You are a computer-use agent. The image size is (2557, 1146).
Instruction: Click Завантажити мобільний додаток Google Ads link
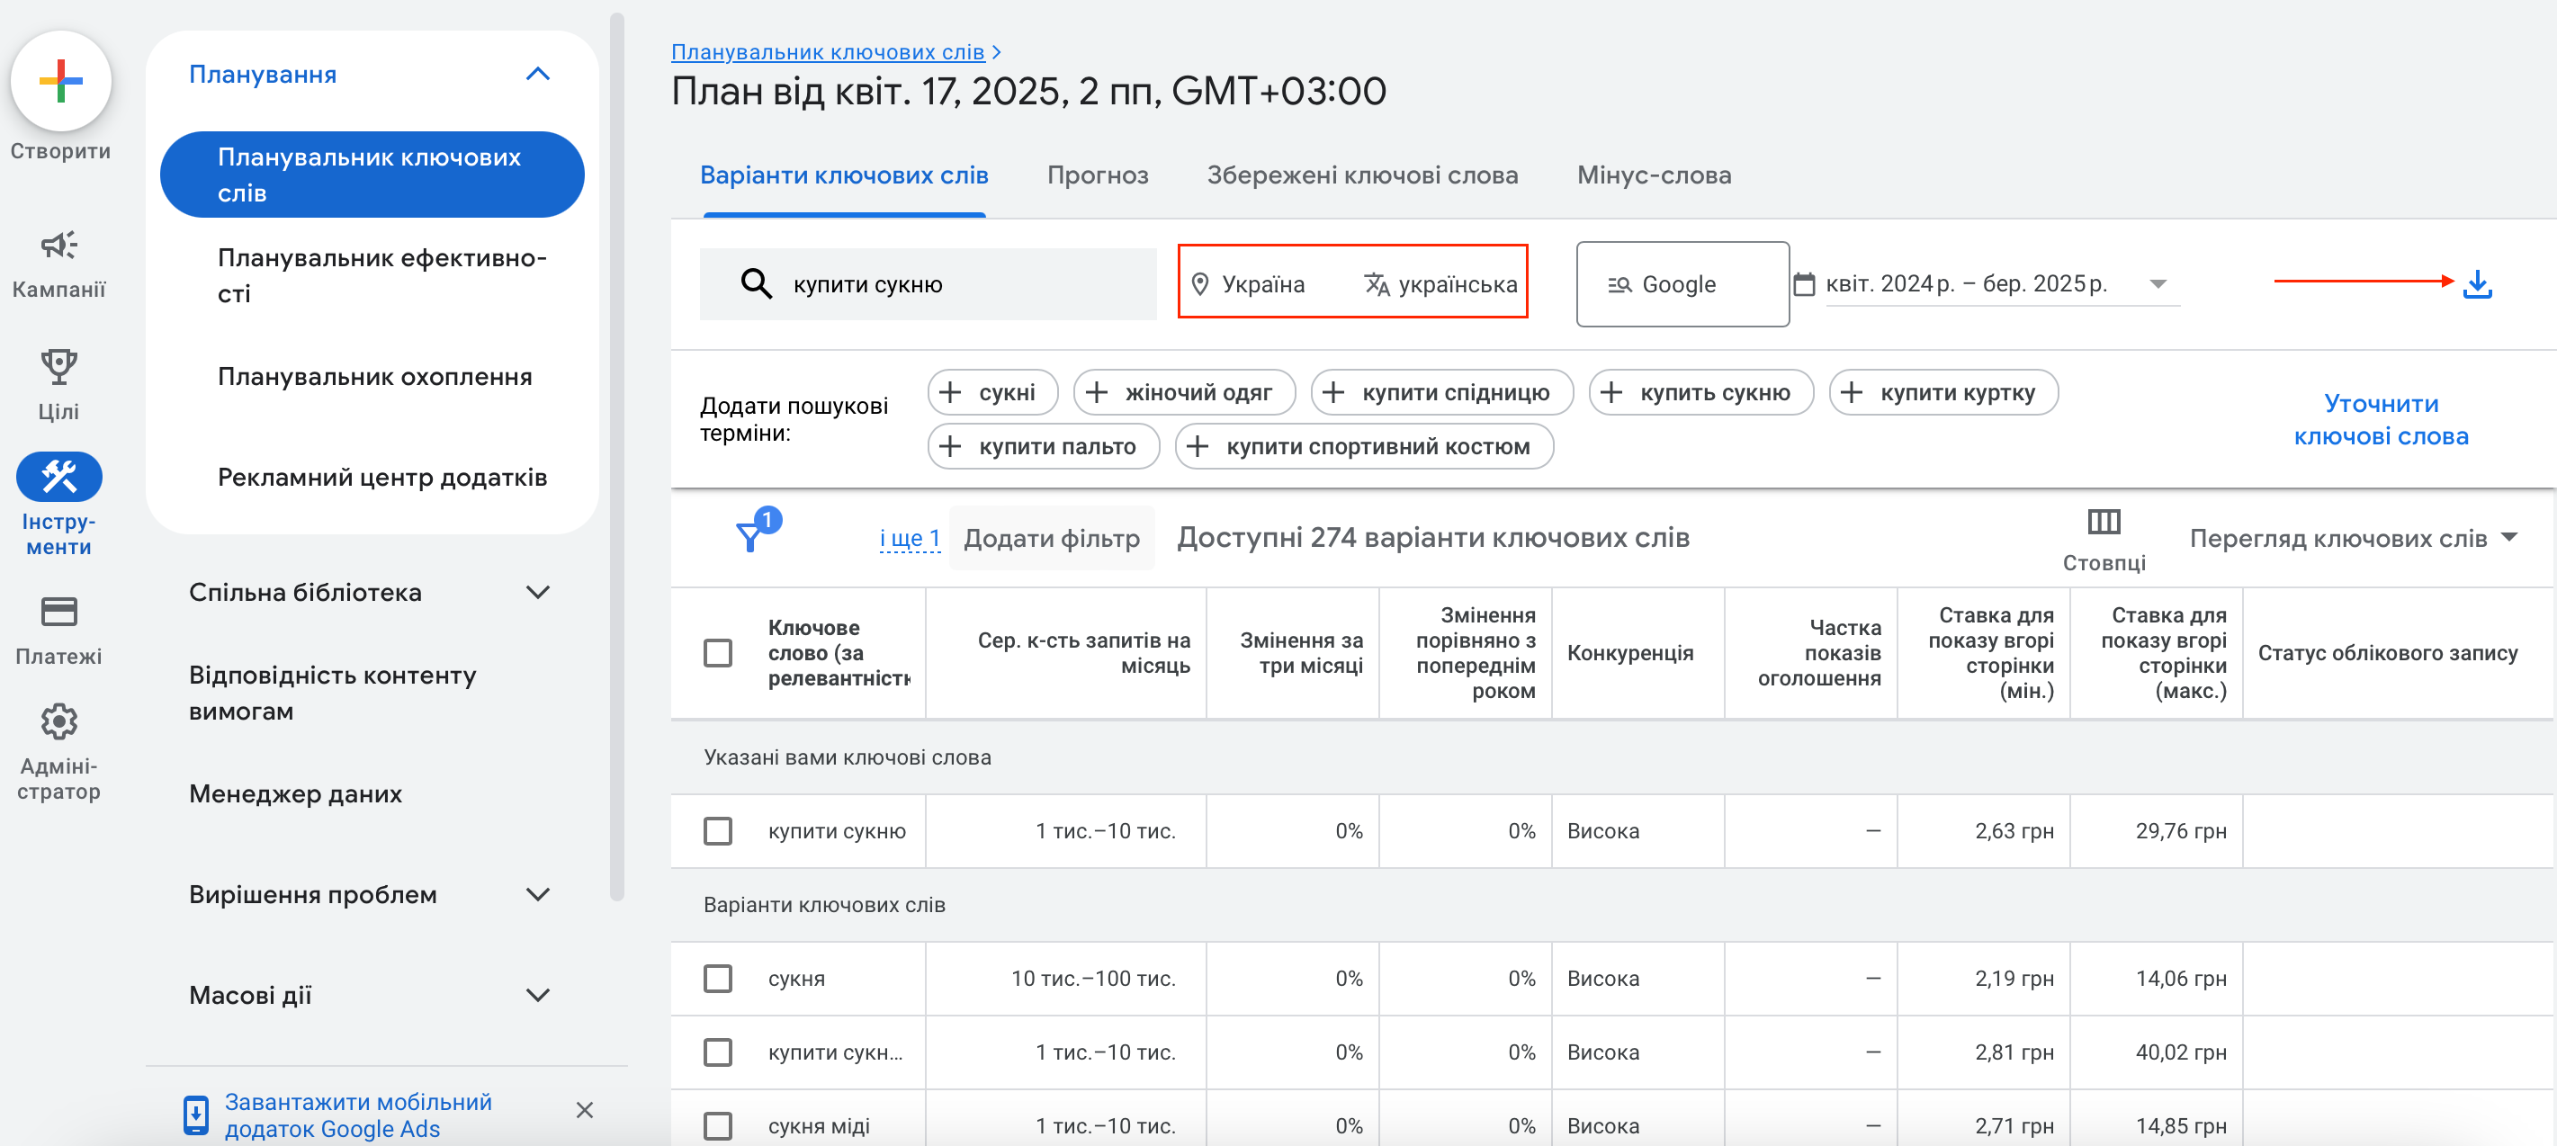pos(357,1115)
